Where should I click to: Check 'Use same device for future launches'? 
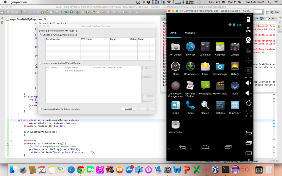coord(40,109)
